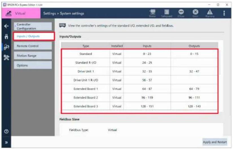Click outputs value 32 - 47
Viewport: 233px width, 149px height.
[194, 71]
